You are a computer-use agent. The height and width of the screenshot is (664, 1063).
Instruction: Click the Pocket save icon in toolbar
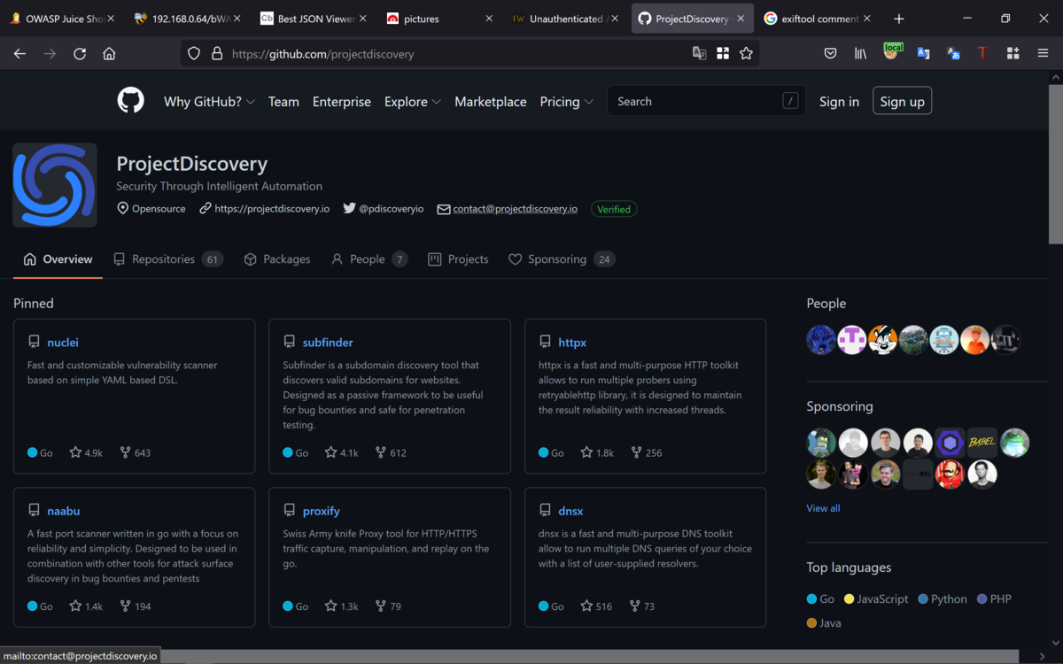pyautogui.click(x=830, y=54)
